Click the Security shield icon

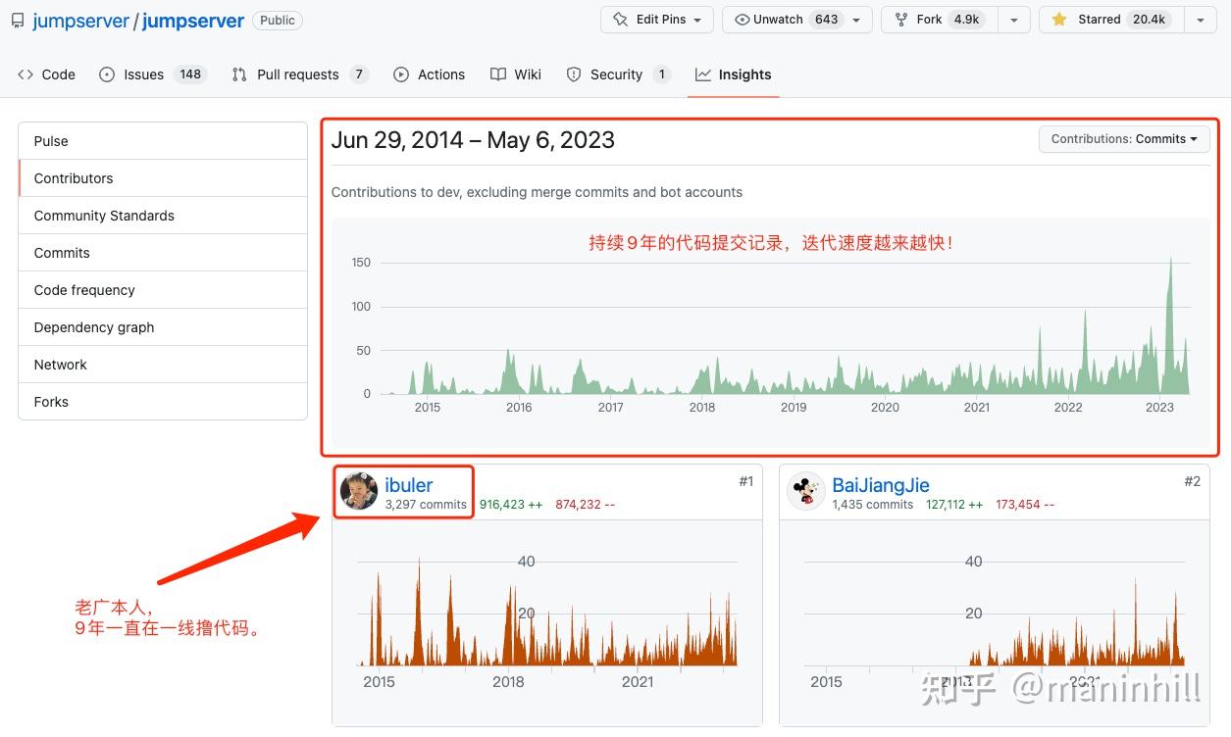click(573, 74)
